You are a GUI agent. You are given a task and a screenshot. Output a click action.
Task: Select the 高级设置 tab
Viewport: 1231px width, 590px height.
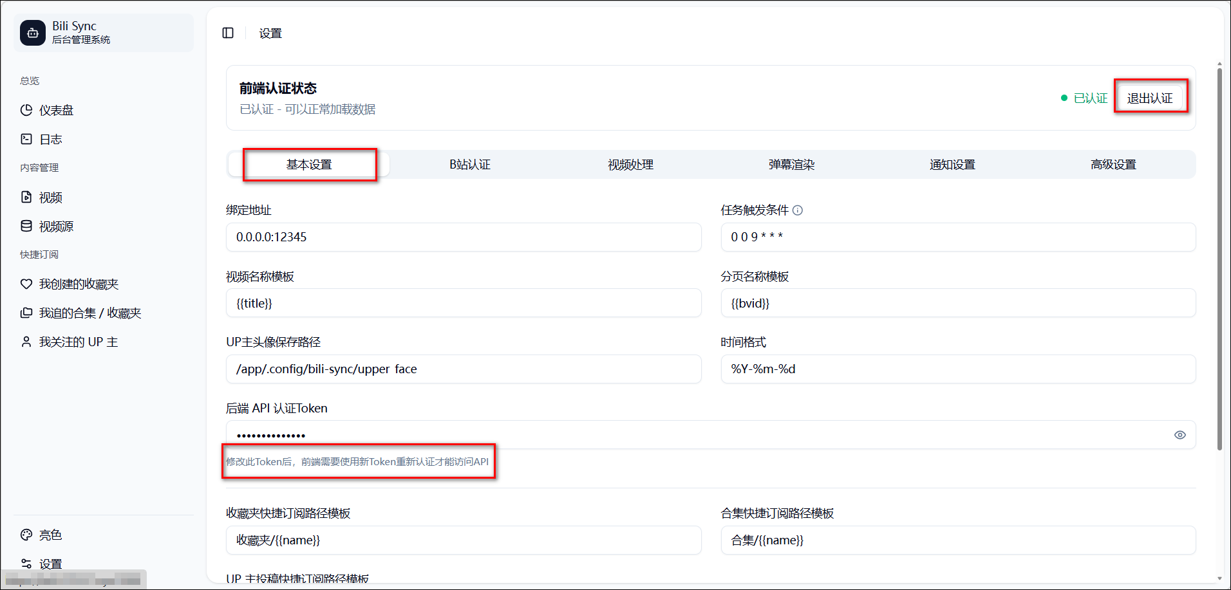[x=1113, y=165]
